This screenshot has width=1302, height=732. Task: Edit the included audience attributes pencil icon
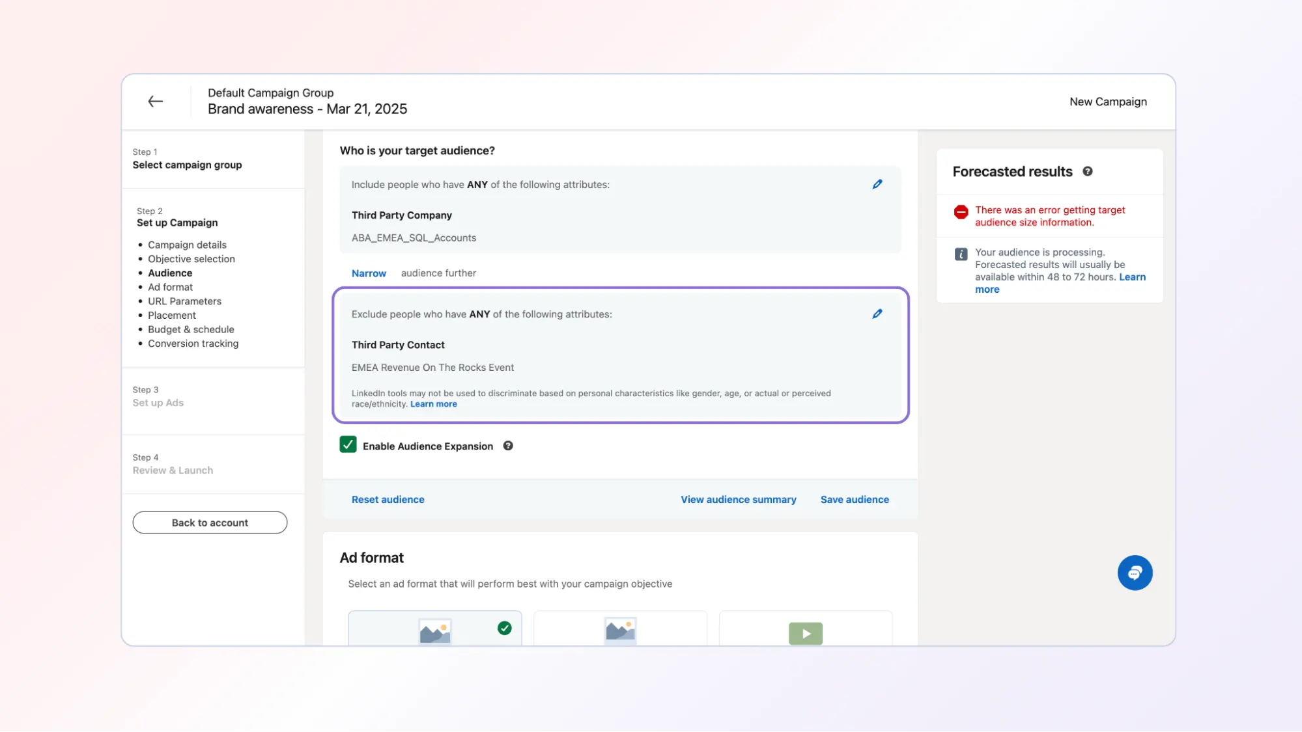(877, 185)
